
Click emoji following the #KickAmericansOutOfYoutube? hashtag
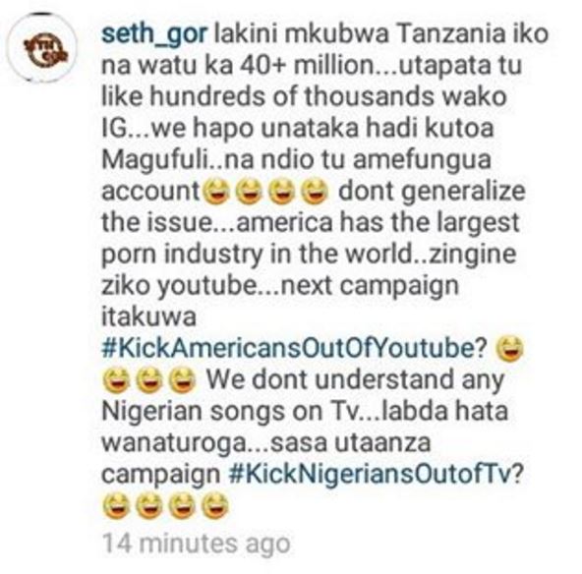(x=511, y=349)
